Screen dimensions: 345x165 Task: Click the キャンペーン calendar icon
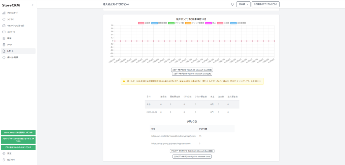pyautogui.click(x=4, y=26)
